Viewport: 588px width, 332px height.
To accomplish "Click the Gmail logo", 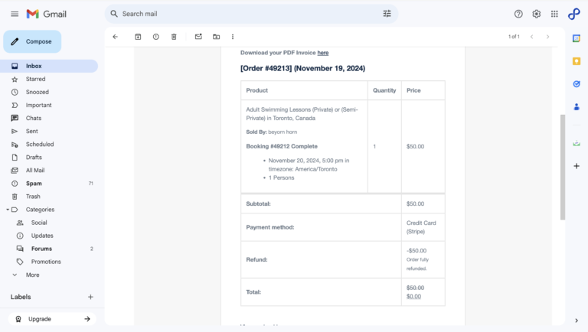I will point(47,14).
